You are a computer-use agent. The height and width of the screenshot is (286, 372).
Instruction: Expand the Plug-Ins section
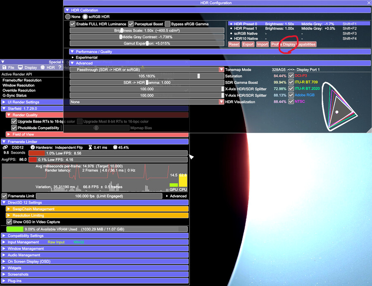[x=95, y=281]
